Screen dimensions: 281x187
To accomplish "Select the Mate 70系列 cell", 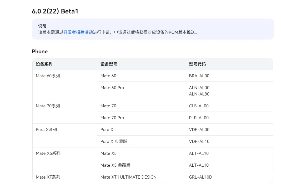I will coord(65,112).
